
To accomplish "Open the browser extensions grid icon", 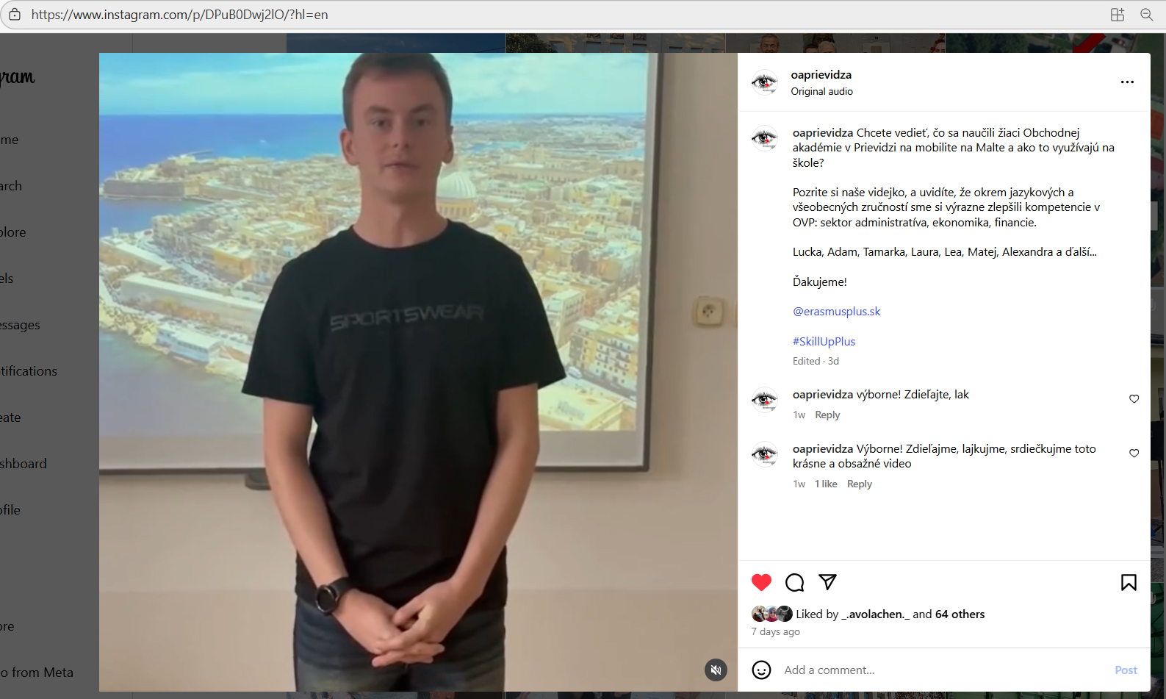I will coord(1118,15).
